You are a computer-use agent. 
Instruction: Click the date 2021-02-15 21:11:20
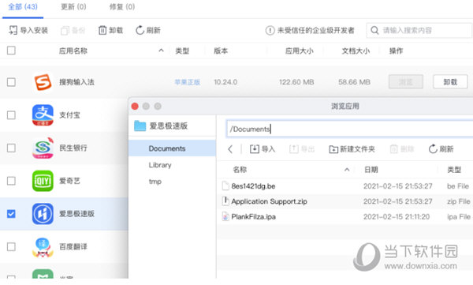click(397, 216)
